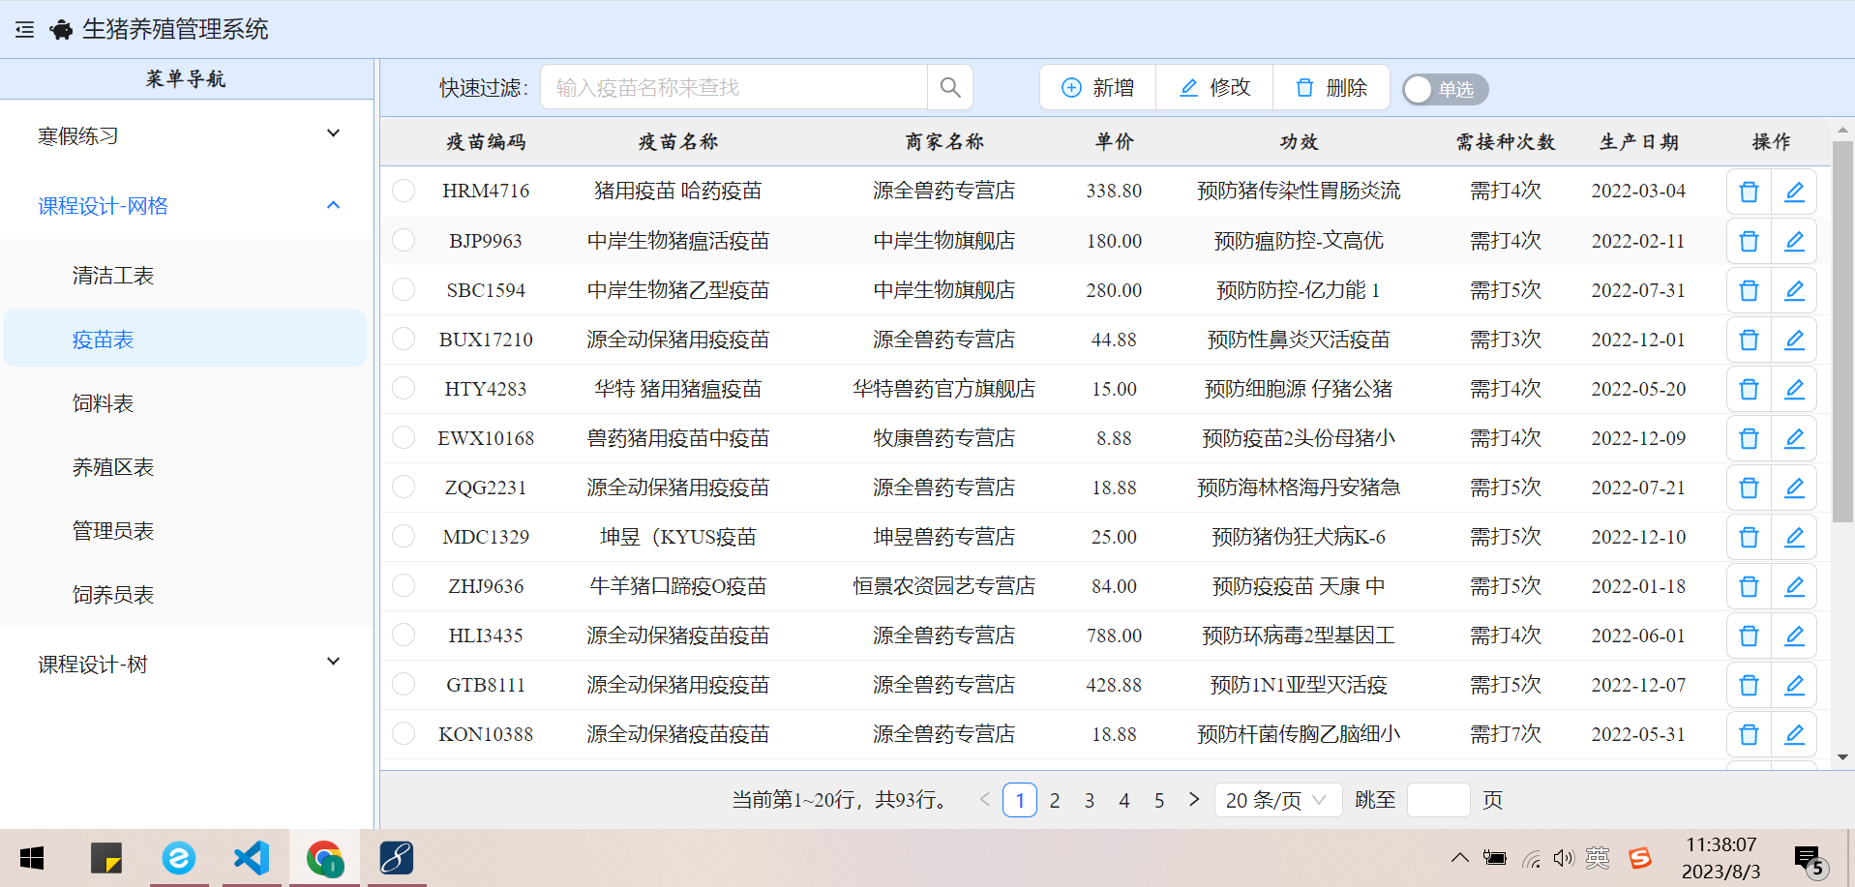Open 管理员表 menu item

(x=186, y=531)
